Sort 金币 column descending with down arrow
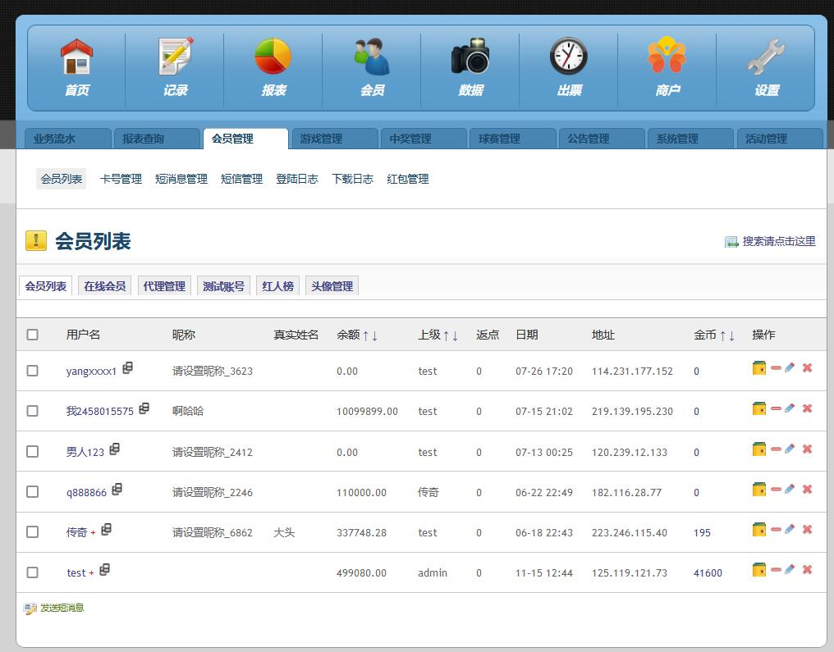Image resolution: width=834 pixels, height=652 pixels. 732,335
